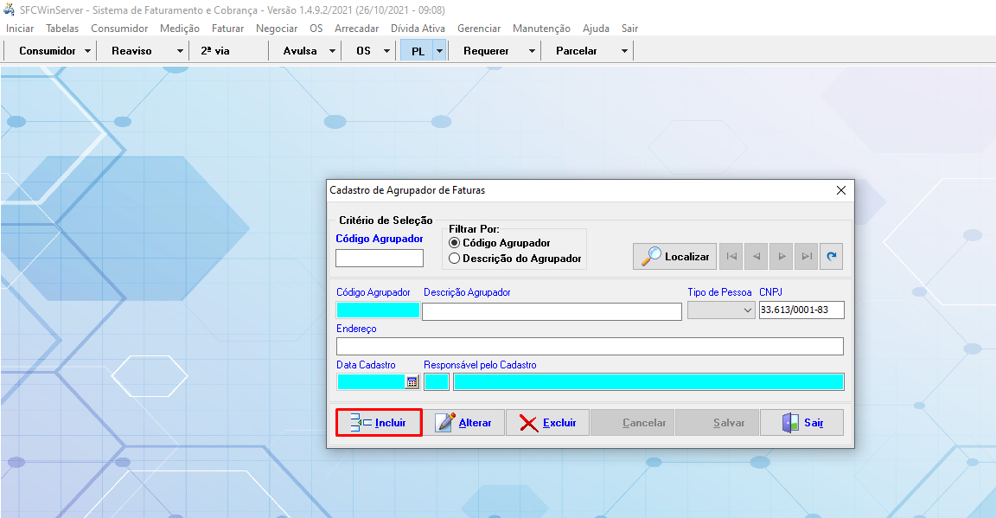This screenshot has width=996, height=518.
Task: Click the Código Agrupador search input field
Action: pos(380,259)
